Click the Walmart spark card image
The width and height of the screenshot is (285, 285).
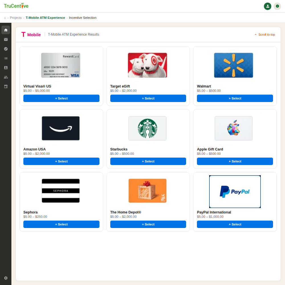coord(234,65)
